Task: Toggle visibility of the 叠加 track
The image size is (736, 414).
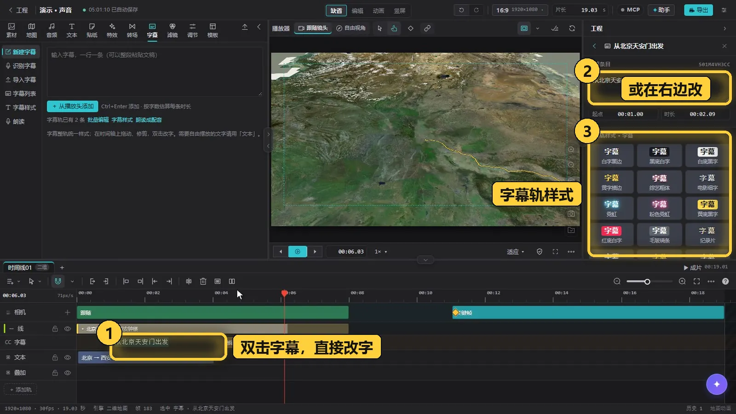Action: (x=68, y=373)
